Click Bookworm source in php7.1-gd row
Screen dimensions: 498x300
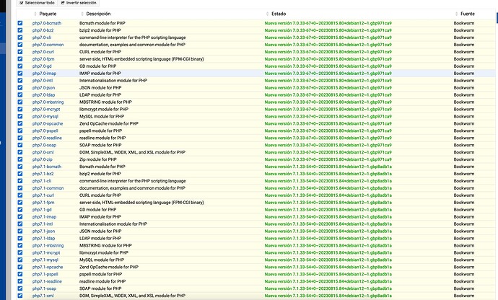pyautogui.click(x=463, y=210)
